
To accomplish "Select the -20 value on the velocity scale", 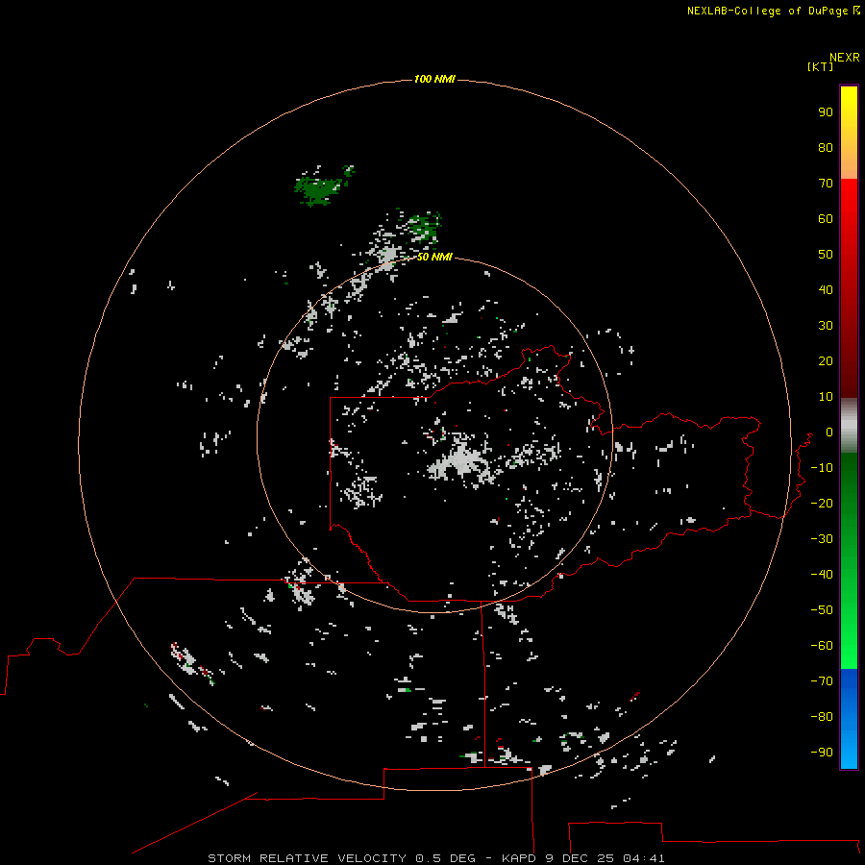I will (822, 503).
